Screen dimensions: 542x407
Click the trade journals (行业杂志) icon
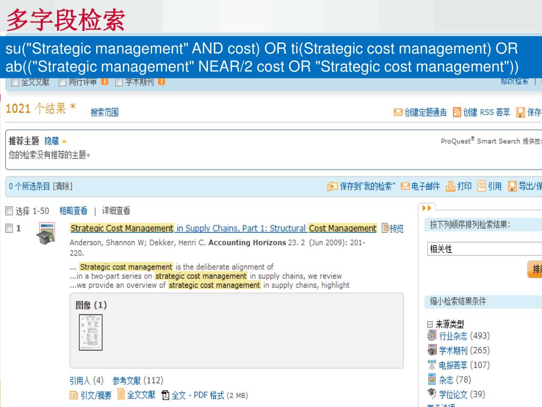tap(432, 335)
